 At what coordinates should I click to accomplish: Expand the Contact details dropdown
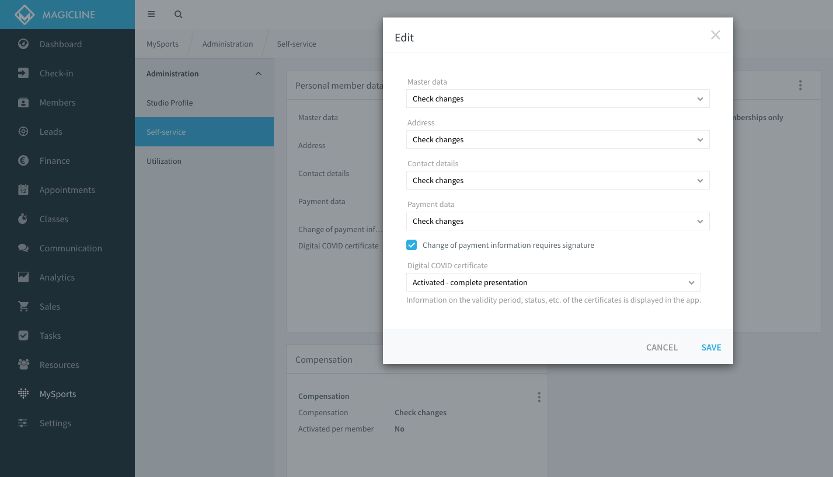[557, 180]
